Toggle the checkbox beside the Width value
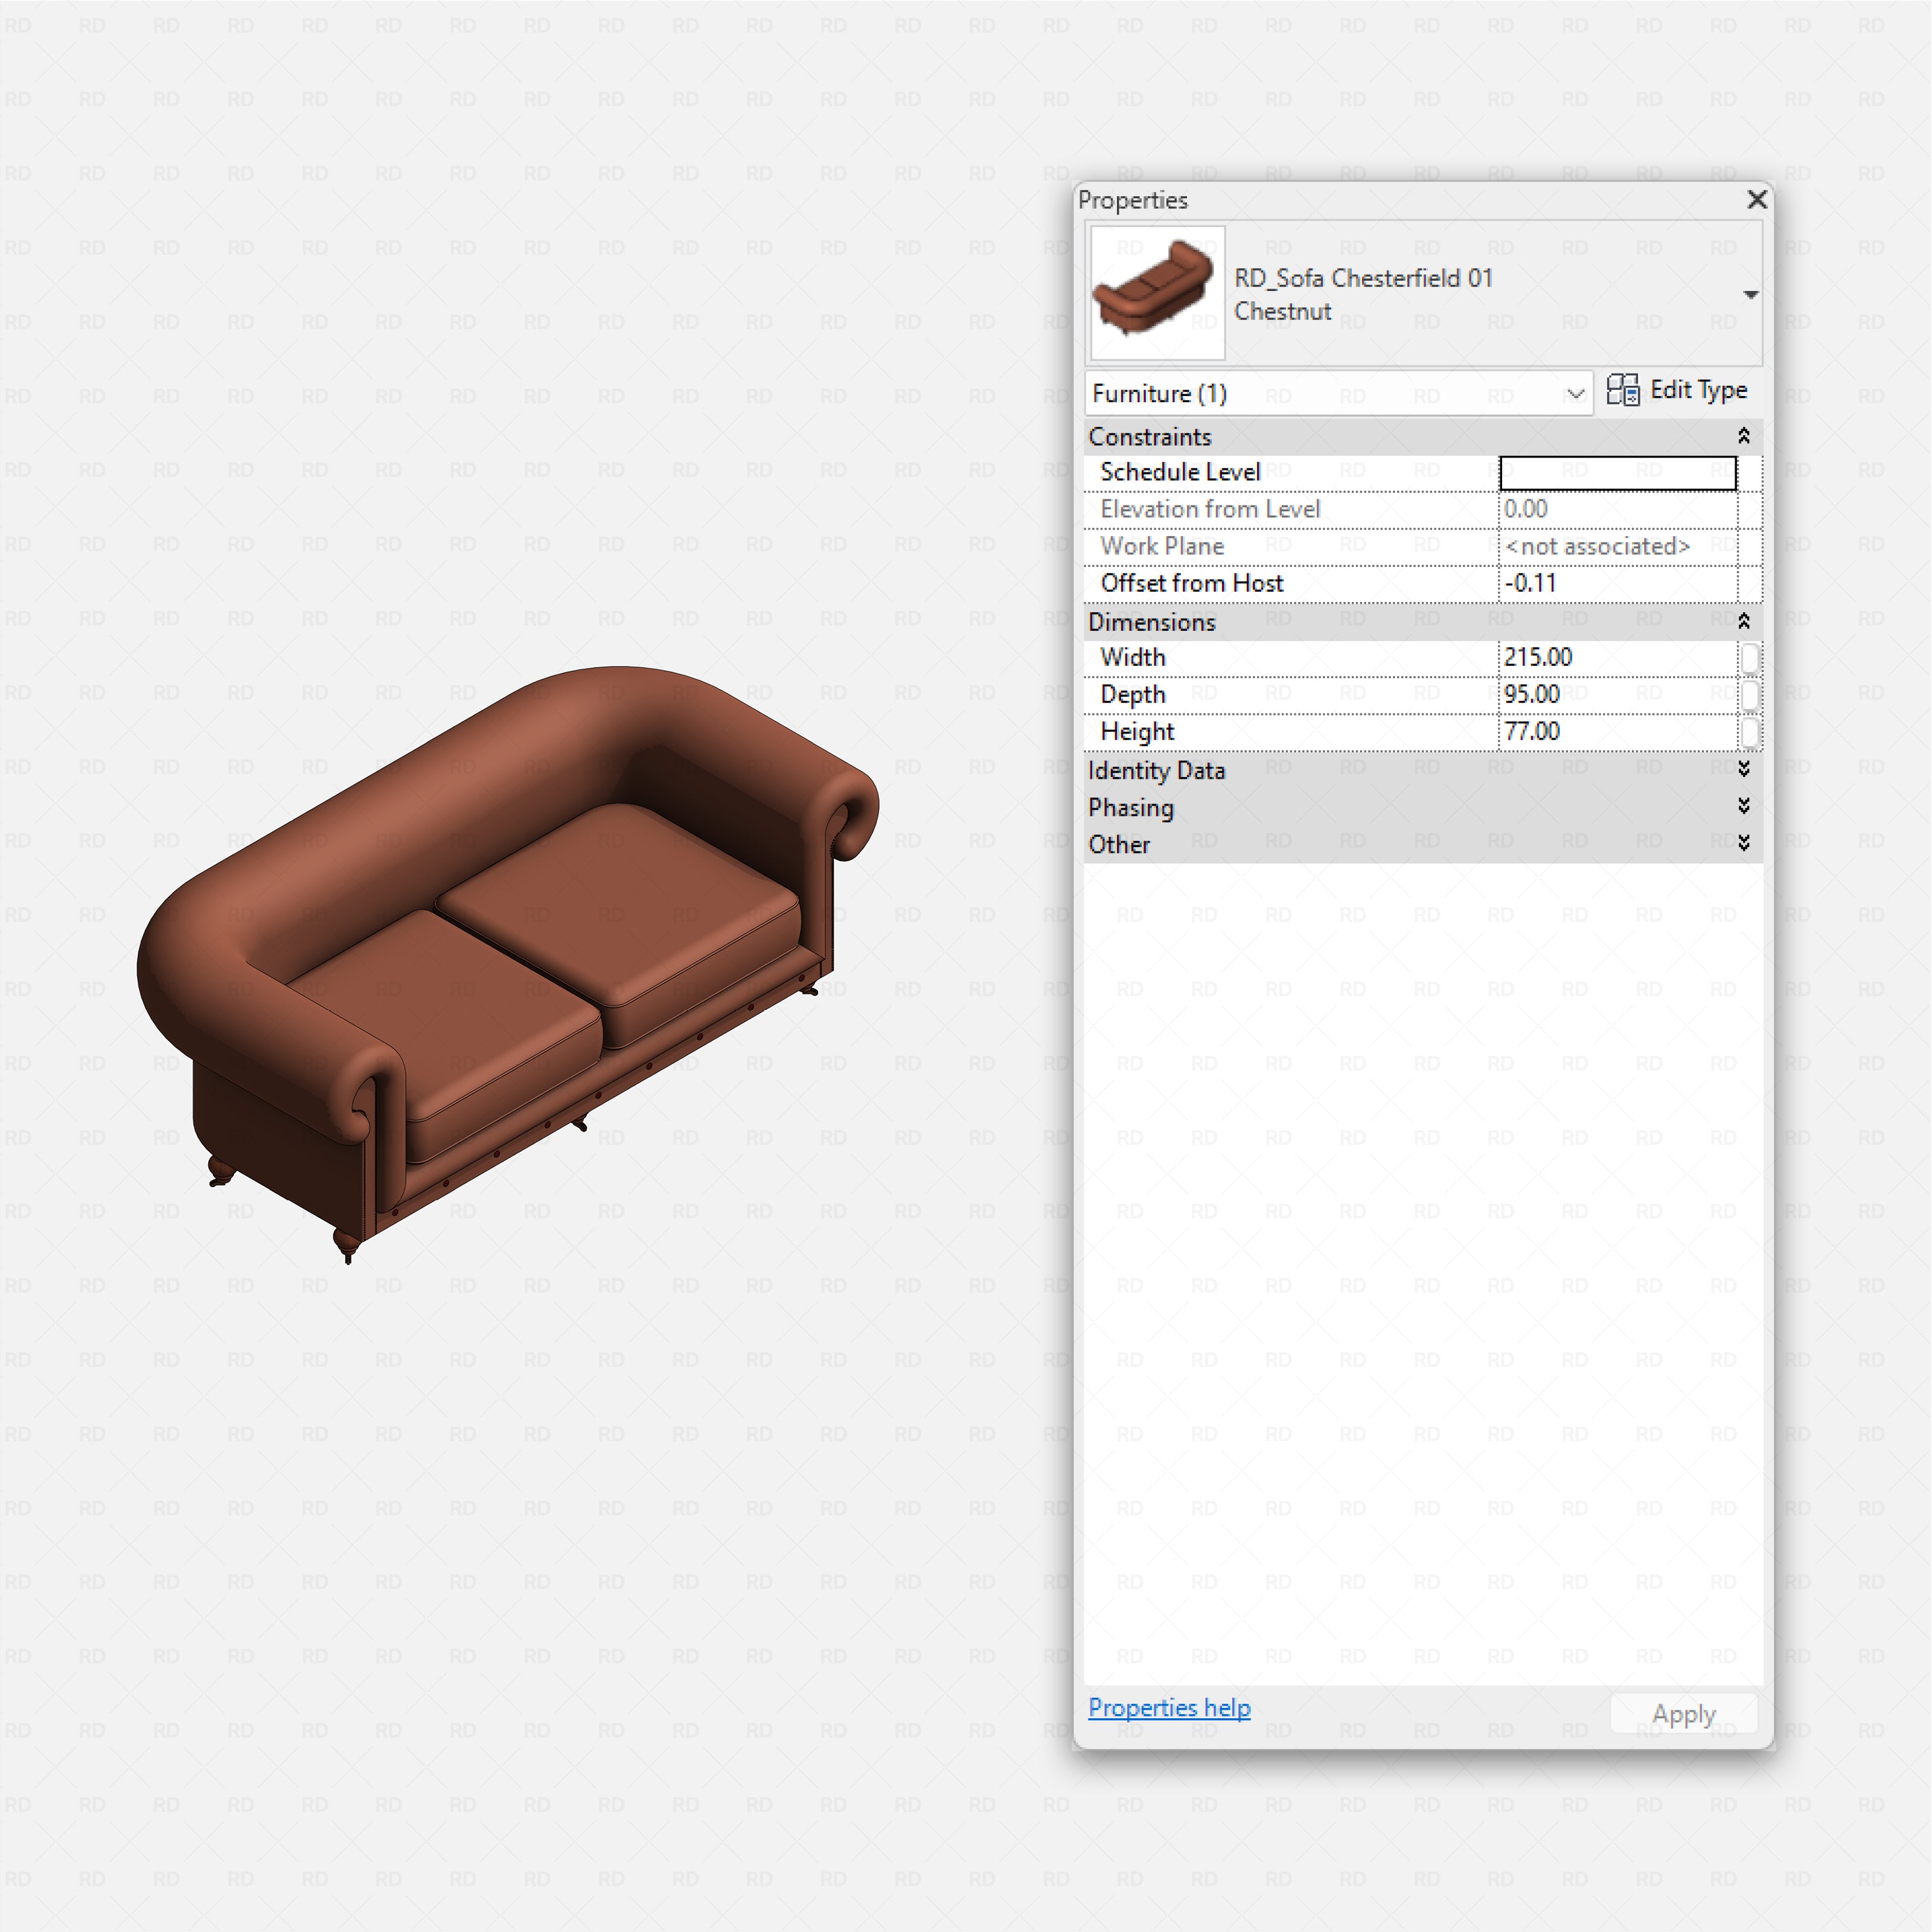Image resolution: width=1932 pixels, height=1932 pixels. [x=1751, y=657]
